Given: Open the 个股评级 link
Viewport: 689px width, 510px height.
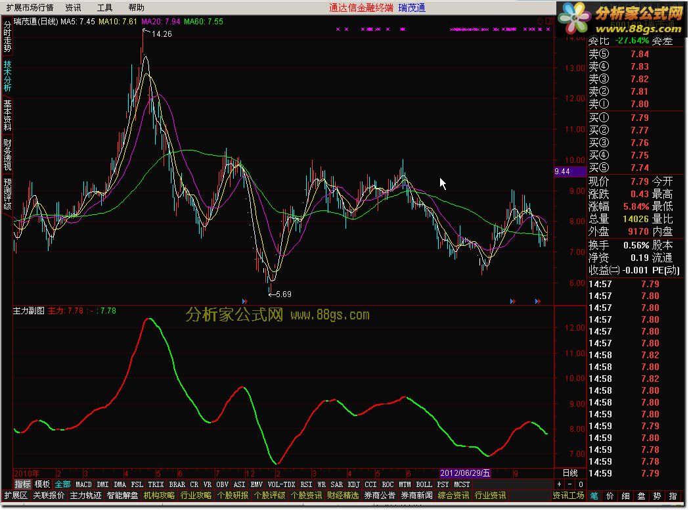Looking at the screenshot, I should coord(269,496).
